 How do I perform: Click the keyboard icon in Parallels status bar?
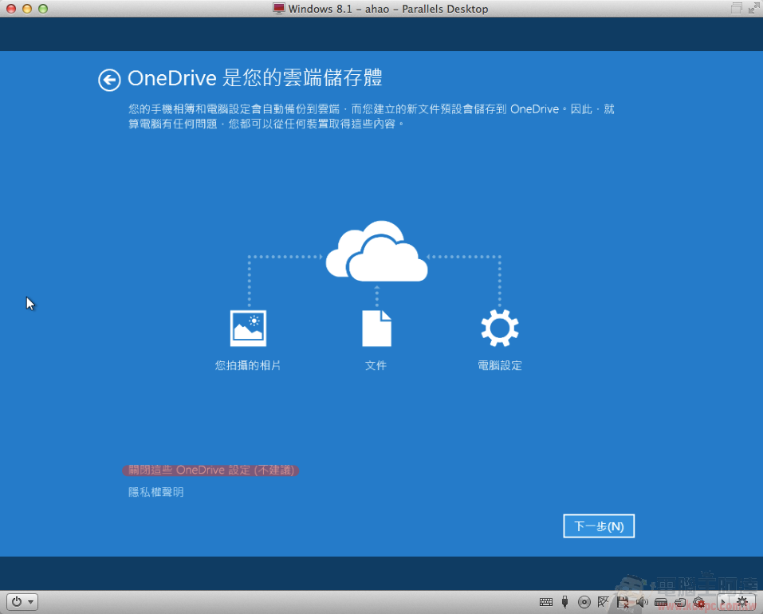click(546, 602)
